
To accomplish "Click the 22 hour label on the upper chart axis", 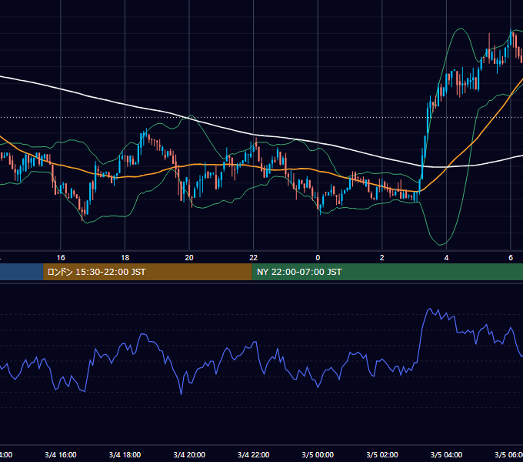I will click(x=254, y=258).
